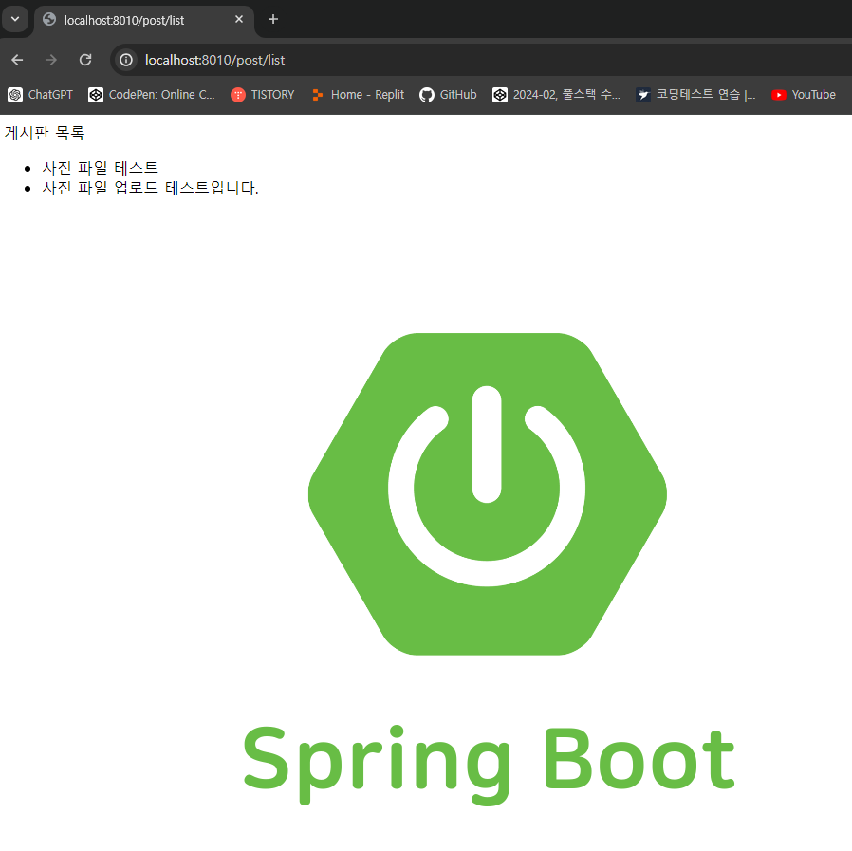Open a new tab with plus button
The height and width of the screenshot is (851, 852).
point(273,20)
